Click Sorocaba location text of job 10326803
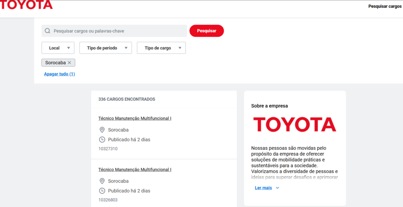Viewport: 403px width, 207px height. [x=118, y=181]
